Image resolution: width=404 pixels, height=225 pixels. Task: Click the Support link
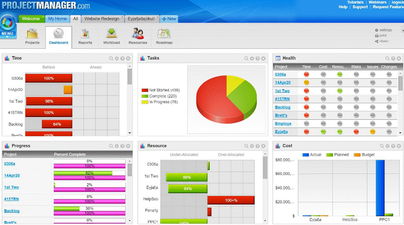360,7
